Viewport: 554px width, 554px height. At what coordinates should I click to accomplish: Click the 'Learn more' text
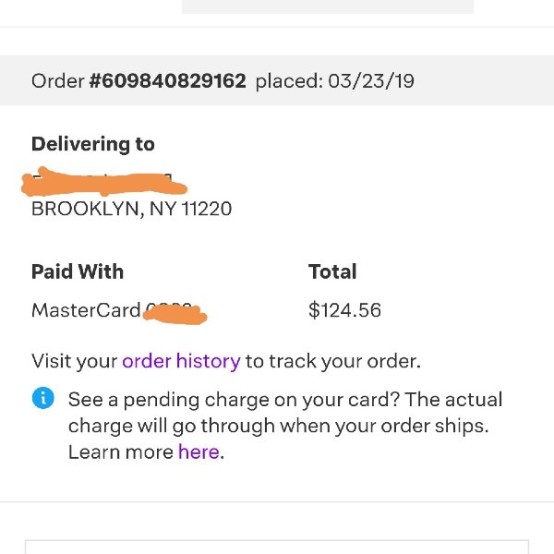(120, 452)
